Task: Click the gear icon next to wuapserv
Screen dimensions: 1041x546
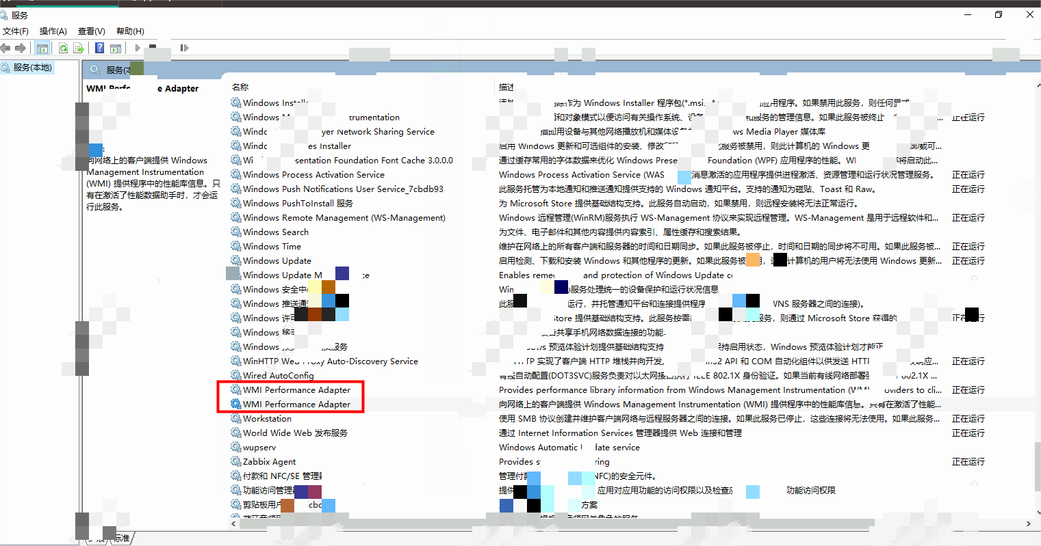Action: (x=236, y=448)
